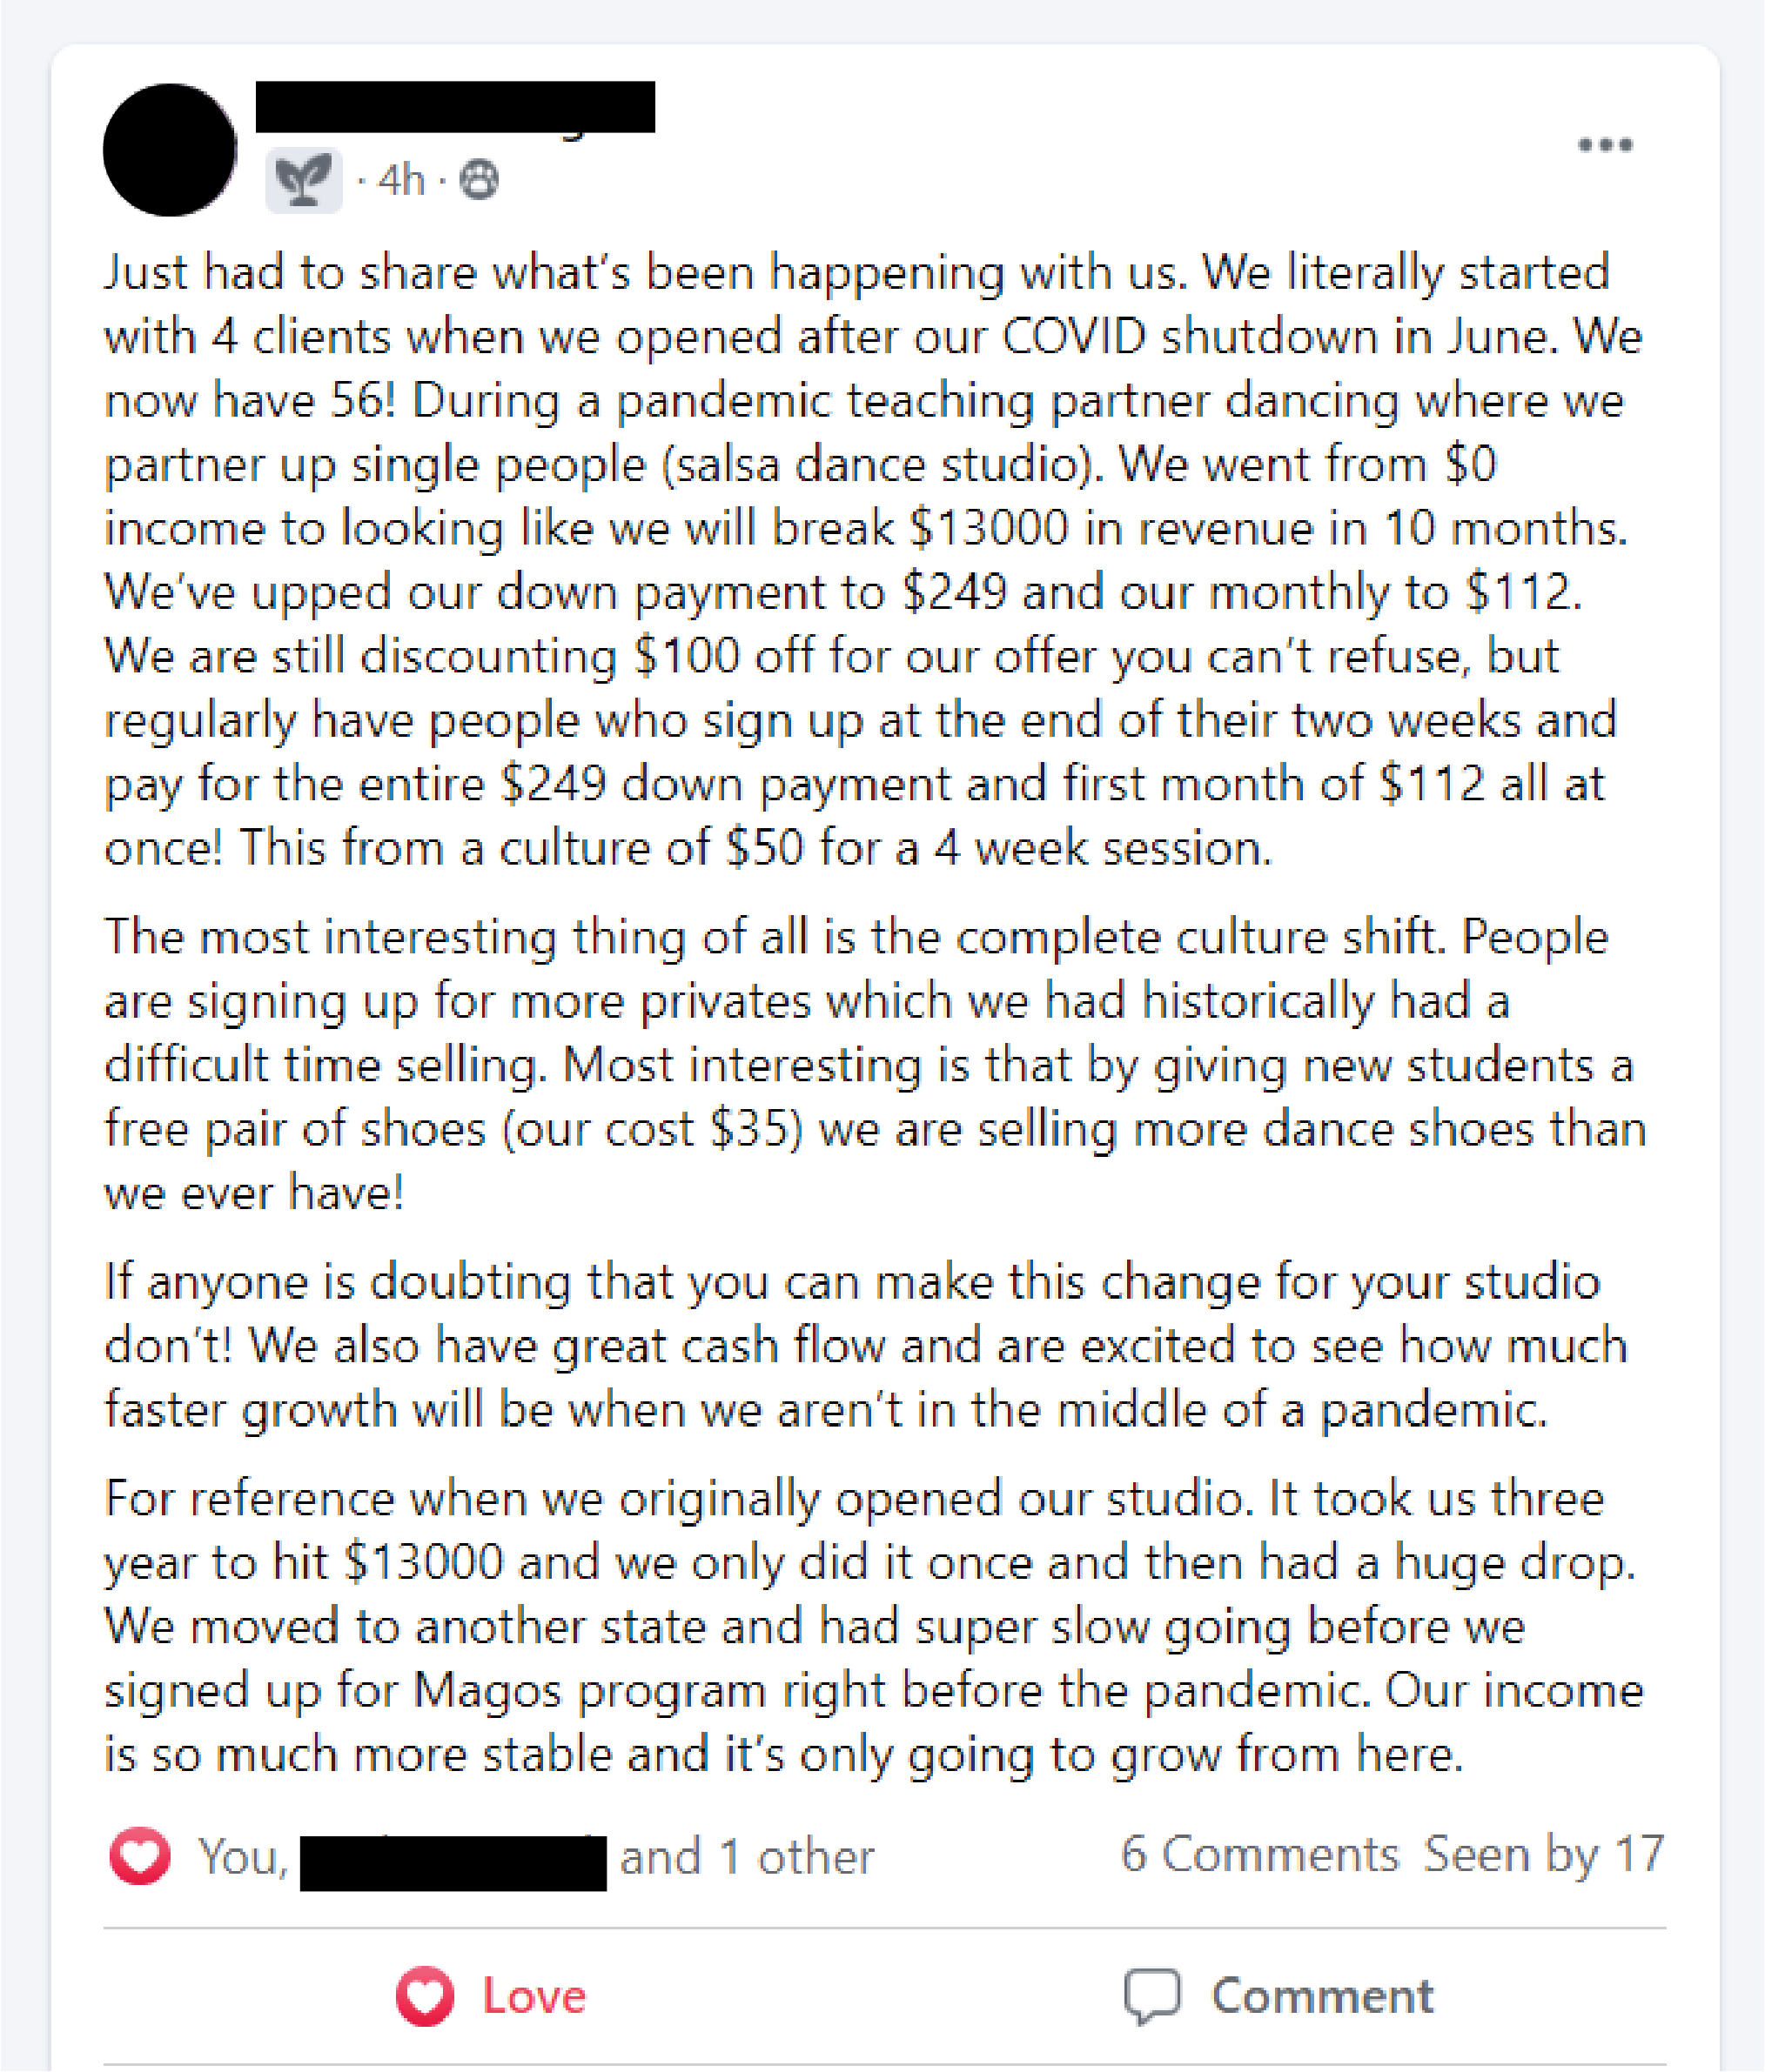
Task: Open the redacted author name link
Action: [x=455, y=107]
